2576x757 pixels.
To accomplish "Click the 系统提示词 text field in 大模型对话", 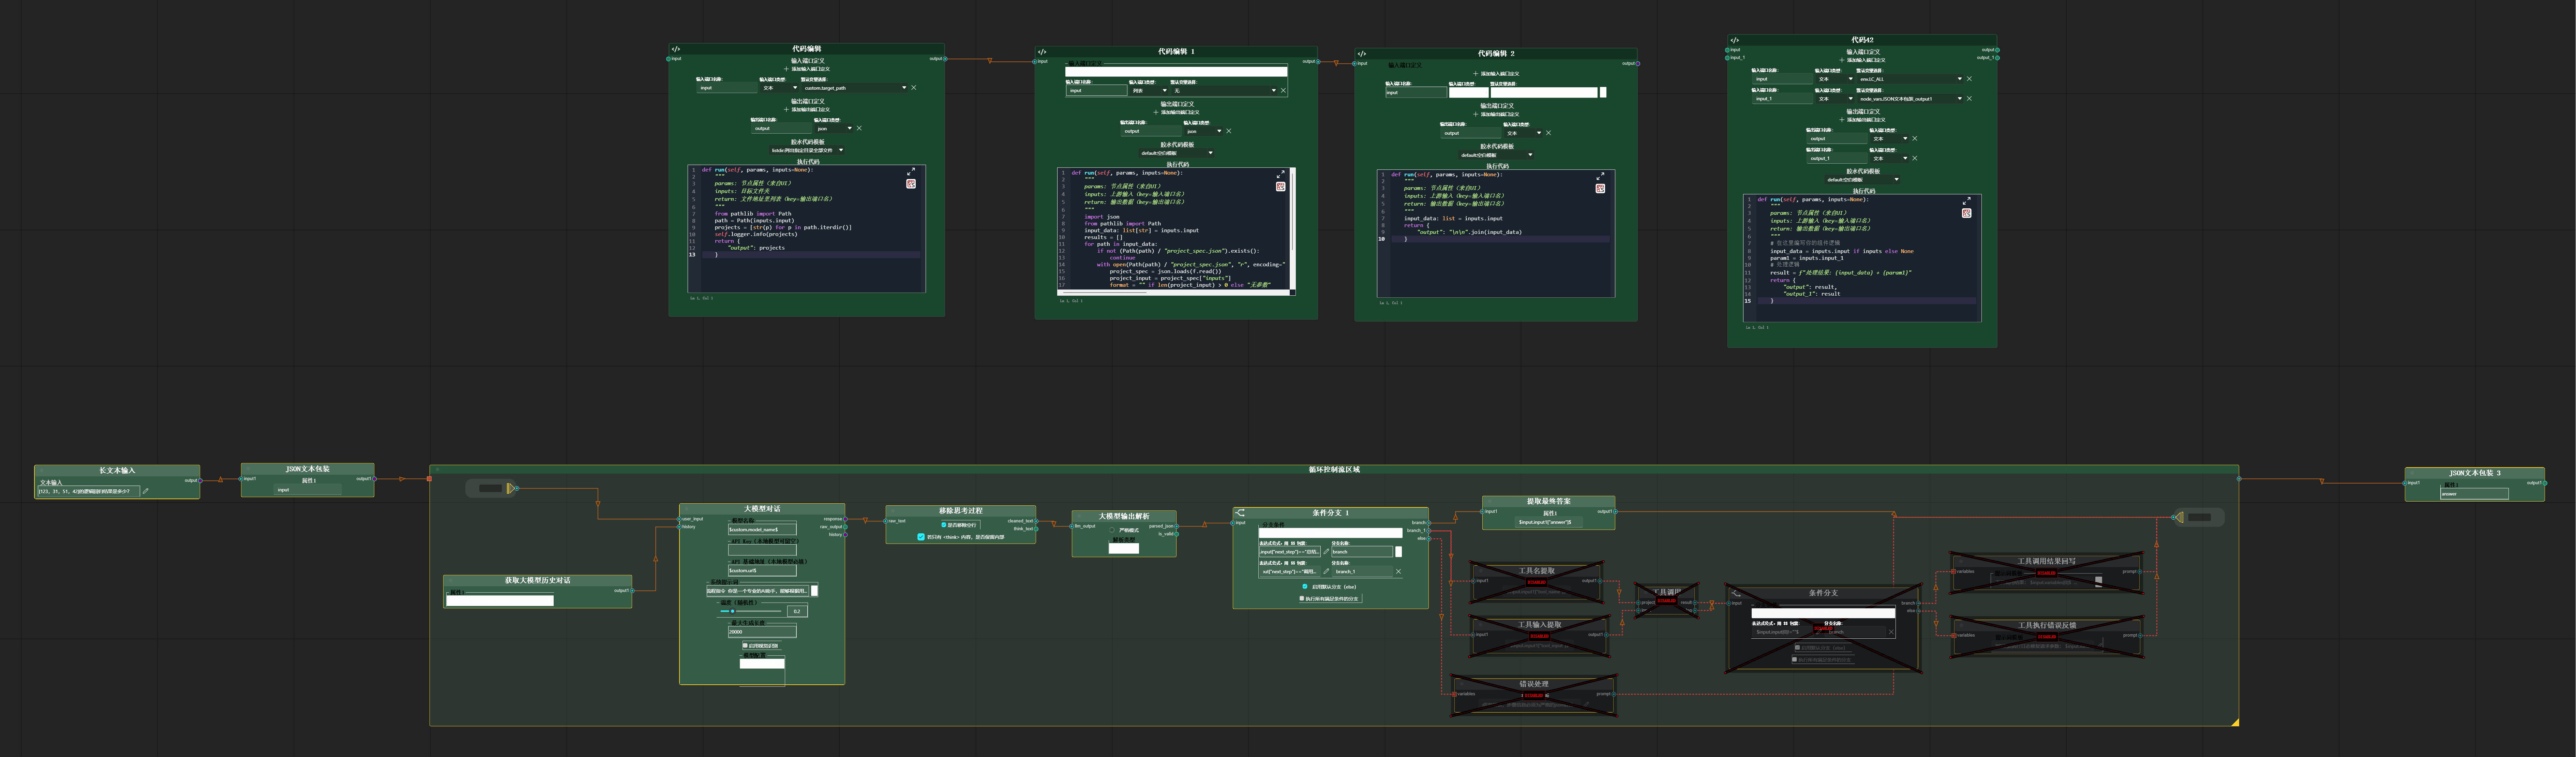I will coord(758,591).
